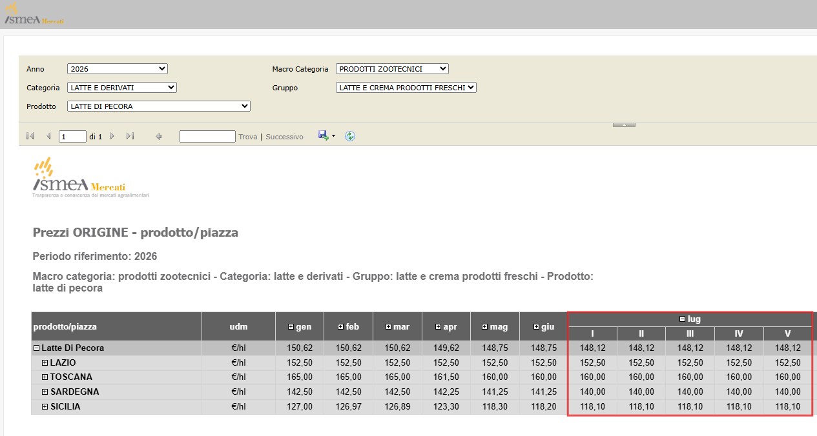Click Prezzi ORIGINE report title
817x436 pixels.
click(136, 233)
